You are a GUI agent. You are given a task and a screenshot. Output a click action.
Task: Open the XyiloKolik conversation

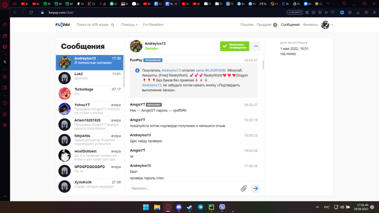89,186
